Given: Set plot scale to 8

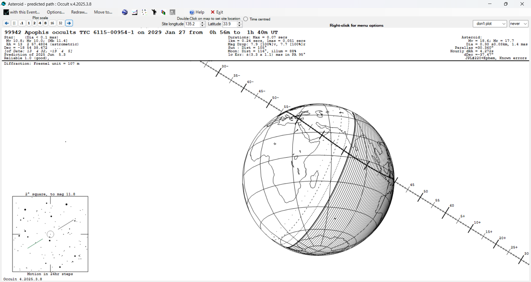Looking at the screenshot, I should point(45,23).
